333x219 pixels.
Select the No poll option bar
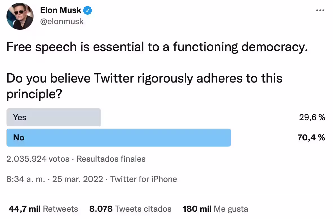coord(119,138)
